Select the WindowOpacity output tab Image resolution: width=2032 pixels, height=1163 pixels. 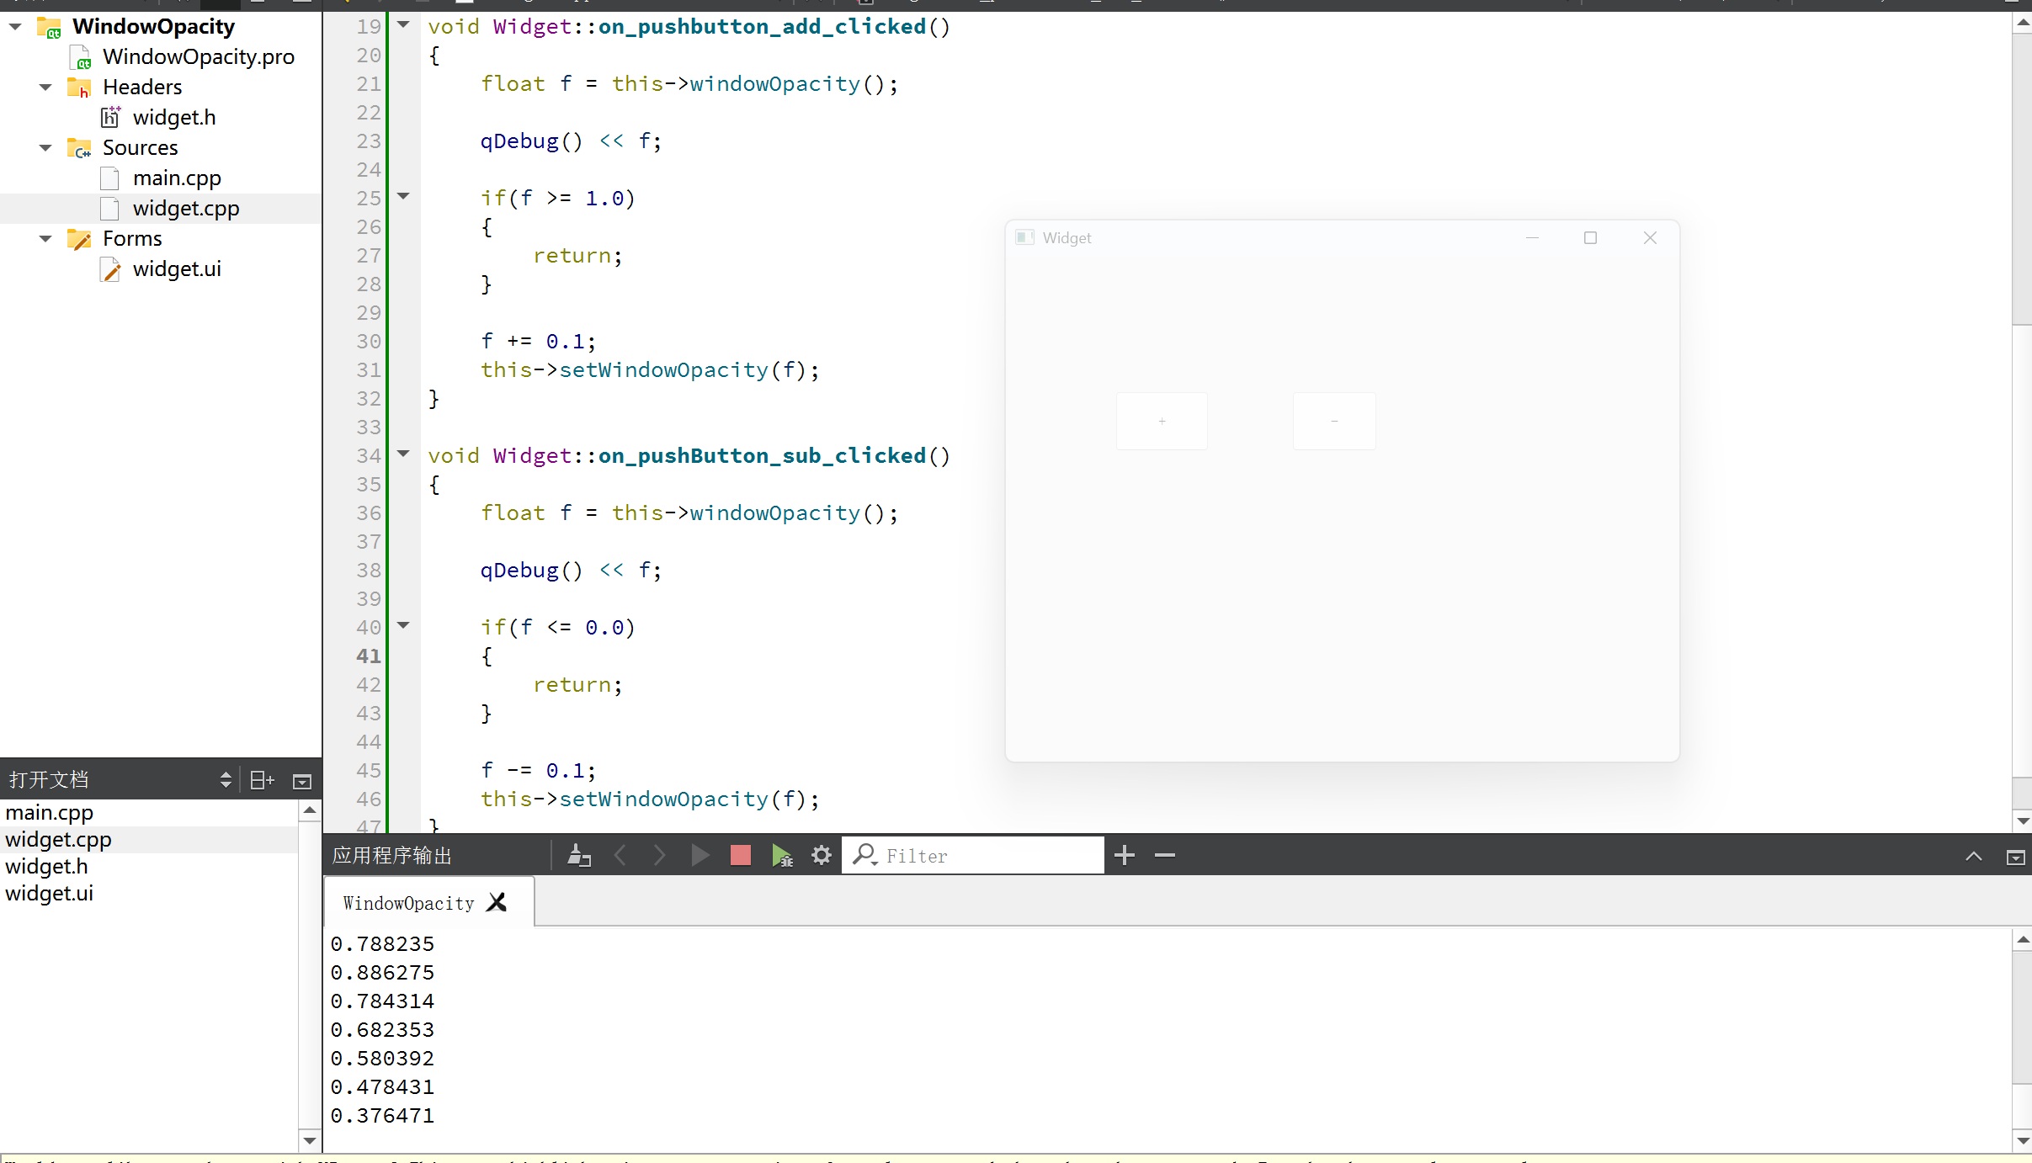click(408, 903)
